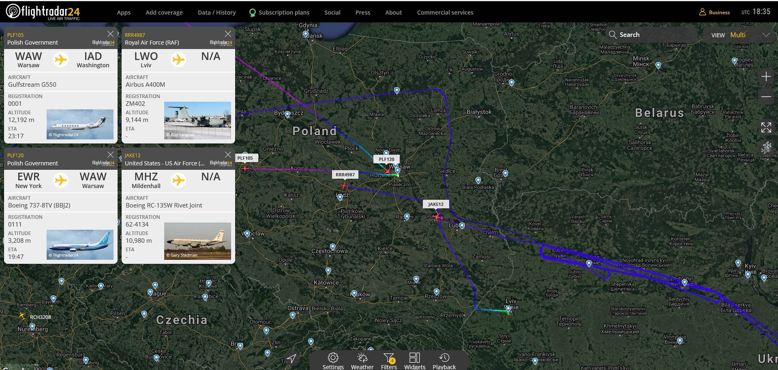Open the Weather panel

point(362,361)
